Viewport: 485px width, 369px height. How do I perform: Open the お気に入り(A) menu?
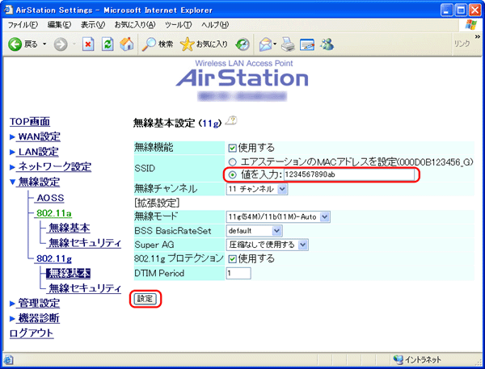(x=135, y=25)
